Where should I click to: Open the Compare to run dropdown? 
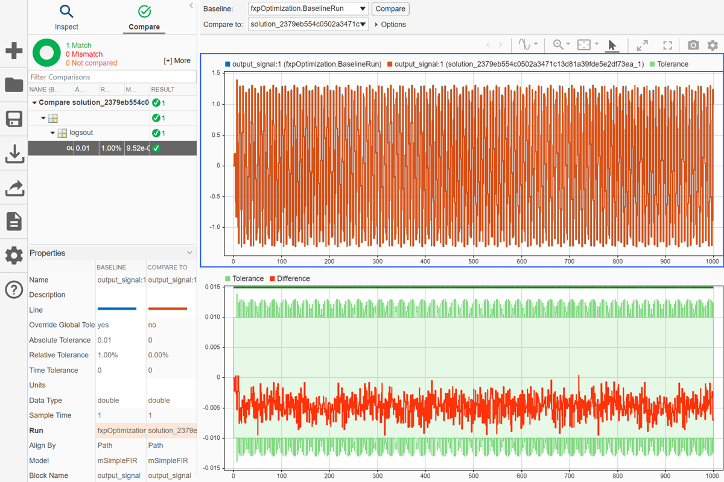pos(308,25)
